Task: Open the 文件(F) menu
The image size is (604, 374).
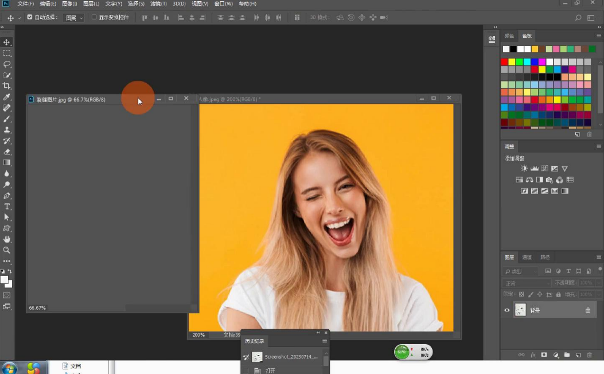Action: point(25,3)
